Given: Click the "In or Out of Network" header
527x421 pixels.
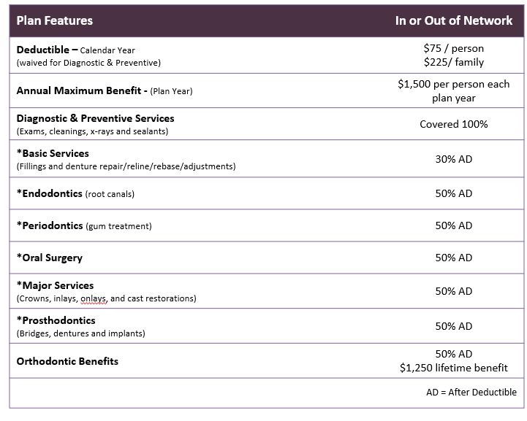Looking at the screenshot, I should point(453,20).
